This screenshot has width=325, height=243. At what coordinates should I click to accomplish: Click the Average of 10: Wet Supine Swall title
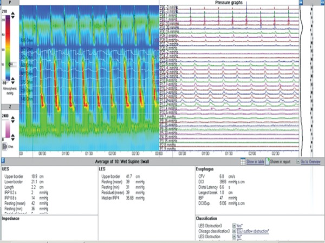[122, 162]
